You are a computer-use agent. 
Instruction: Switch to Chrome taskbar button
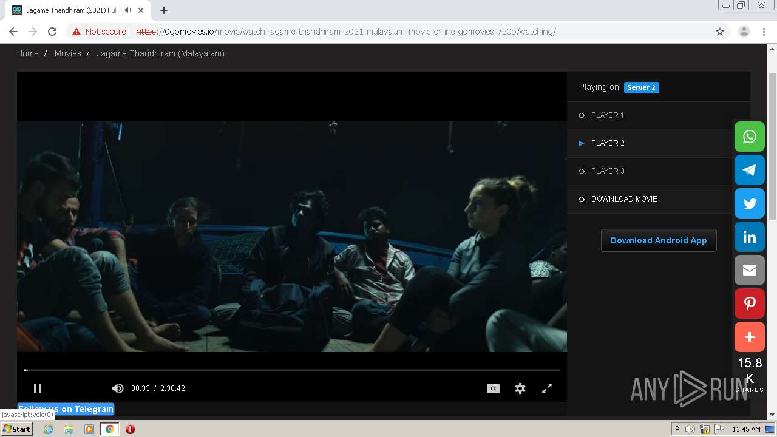tap(110, 429)
